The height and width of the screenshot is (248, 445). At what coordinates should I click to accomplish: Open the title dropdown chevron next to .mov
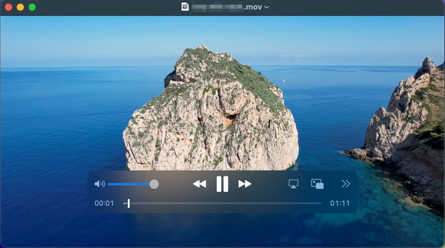coord(266,7)
